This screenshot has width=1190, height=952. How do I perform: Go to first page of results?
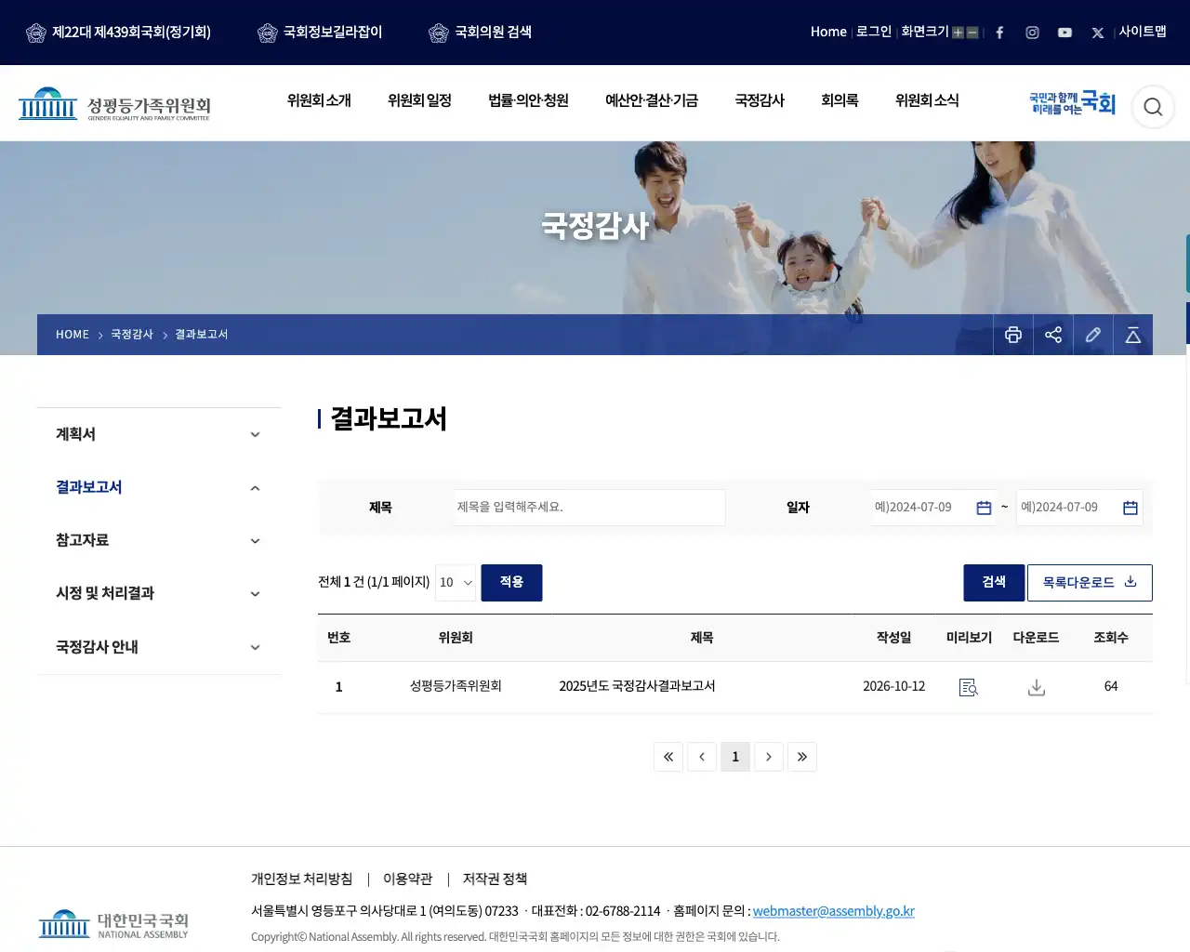668,757
